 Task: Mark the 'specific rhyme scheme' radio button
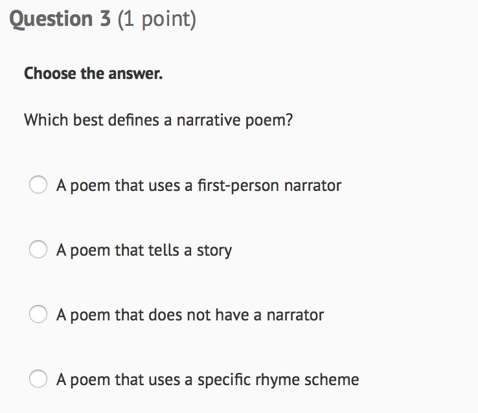coord(38,379)
